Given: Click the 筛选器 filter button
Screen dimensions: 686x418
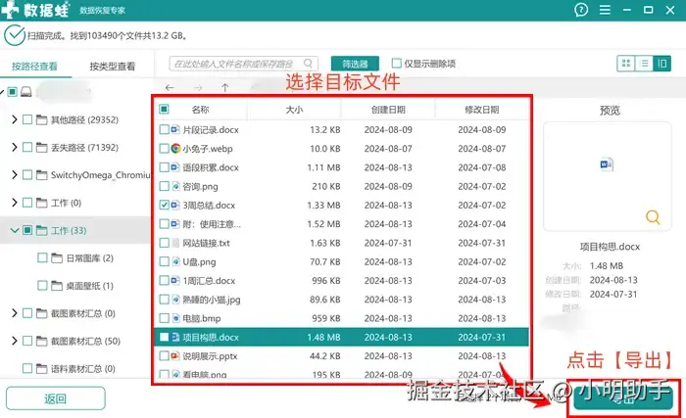Looking at the screenshot, I should pyautogui.click(x=355, y=64).
